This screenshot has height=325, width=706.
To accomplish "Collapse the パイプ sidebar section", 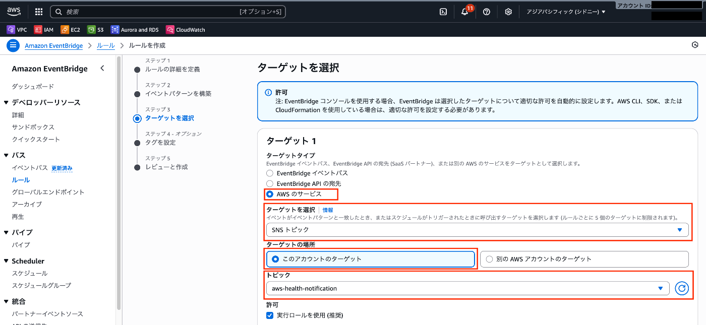I will pos(7,232).
